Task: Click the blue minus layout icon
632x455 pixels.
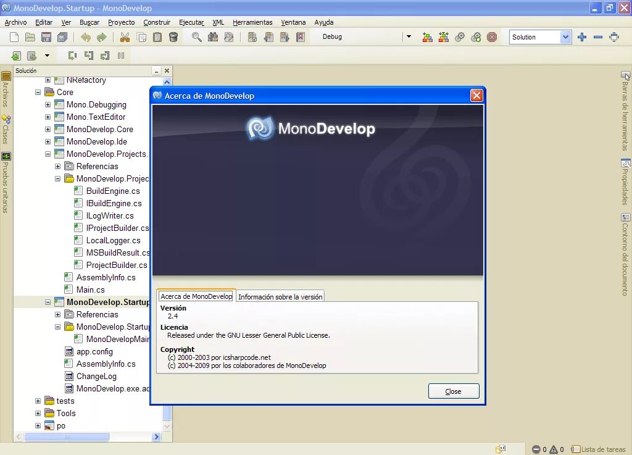Action: click(x=597, y=37)
